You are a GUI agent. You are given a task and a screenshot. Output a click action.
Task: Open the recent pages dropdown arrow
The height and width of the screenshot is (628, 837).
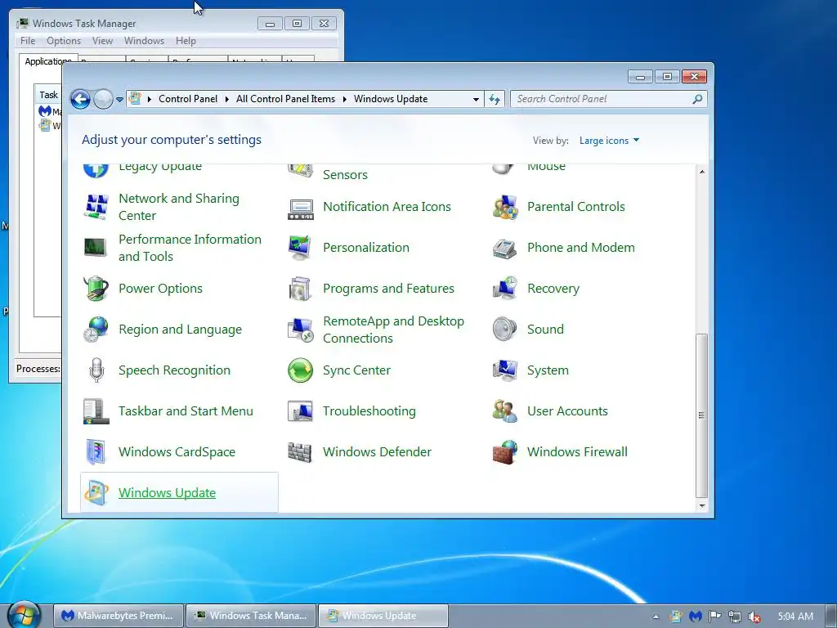(119, 99)
